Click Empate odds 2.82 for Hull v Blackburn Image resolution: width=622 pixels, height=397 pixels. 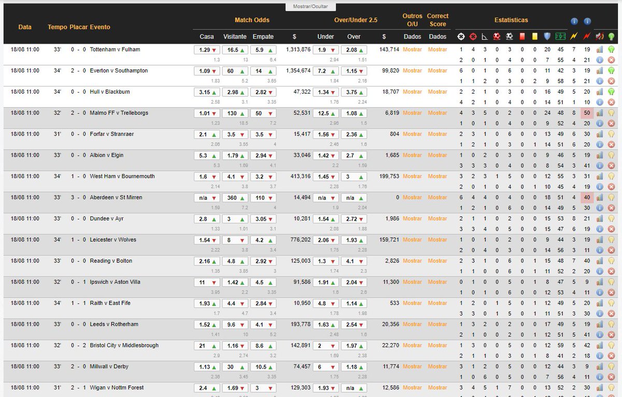(x=263, y=93)
